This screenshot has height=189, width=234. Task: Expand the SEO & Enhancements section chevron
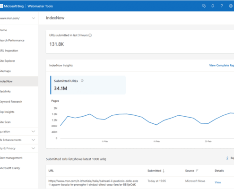tap(33, 140)
